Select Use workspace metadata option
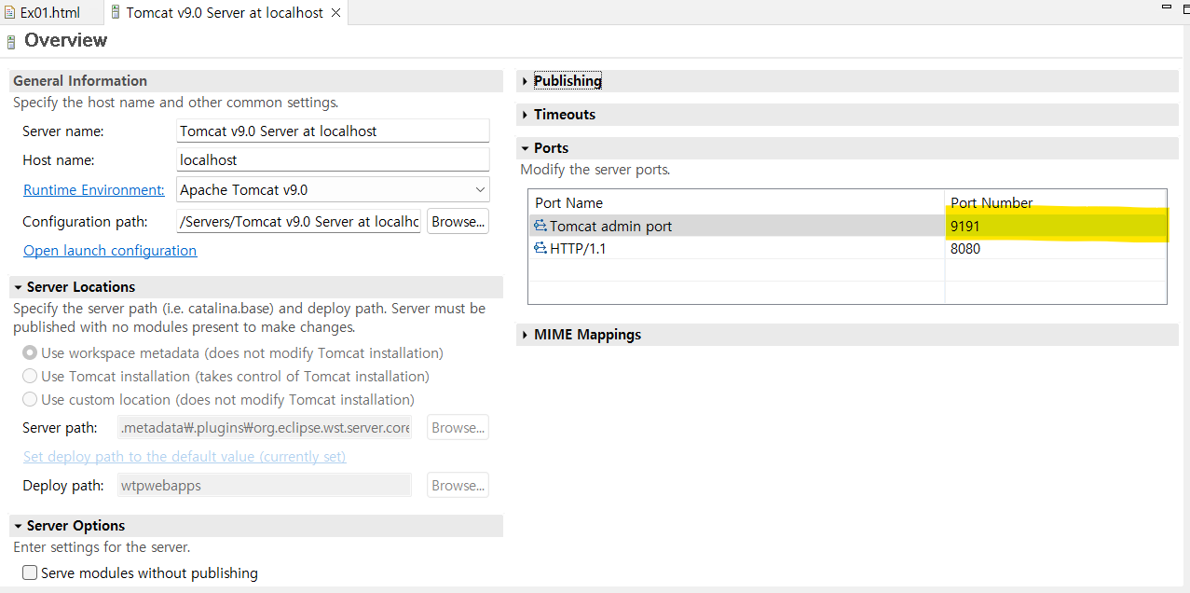1190x593 pixels. click(30, 353)
